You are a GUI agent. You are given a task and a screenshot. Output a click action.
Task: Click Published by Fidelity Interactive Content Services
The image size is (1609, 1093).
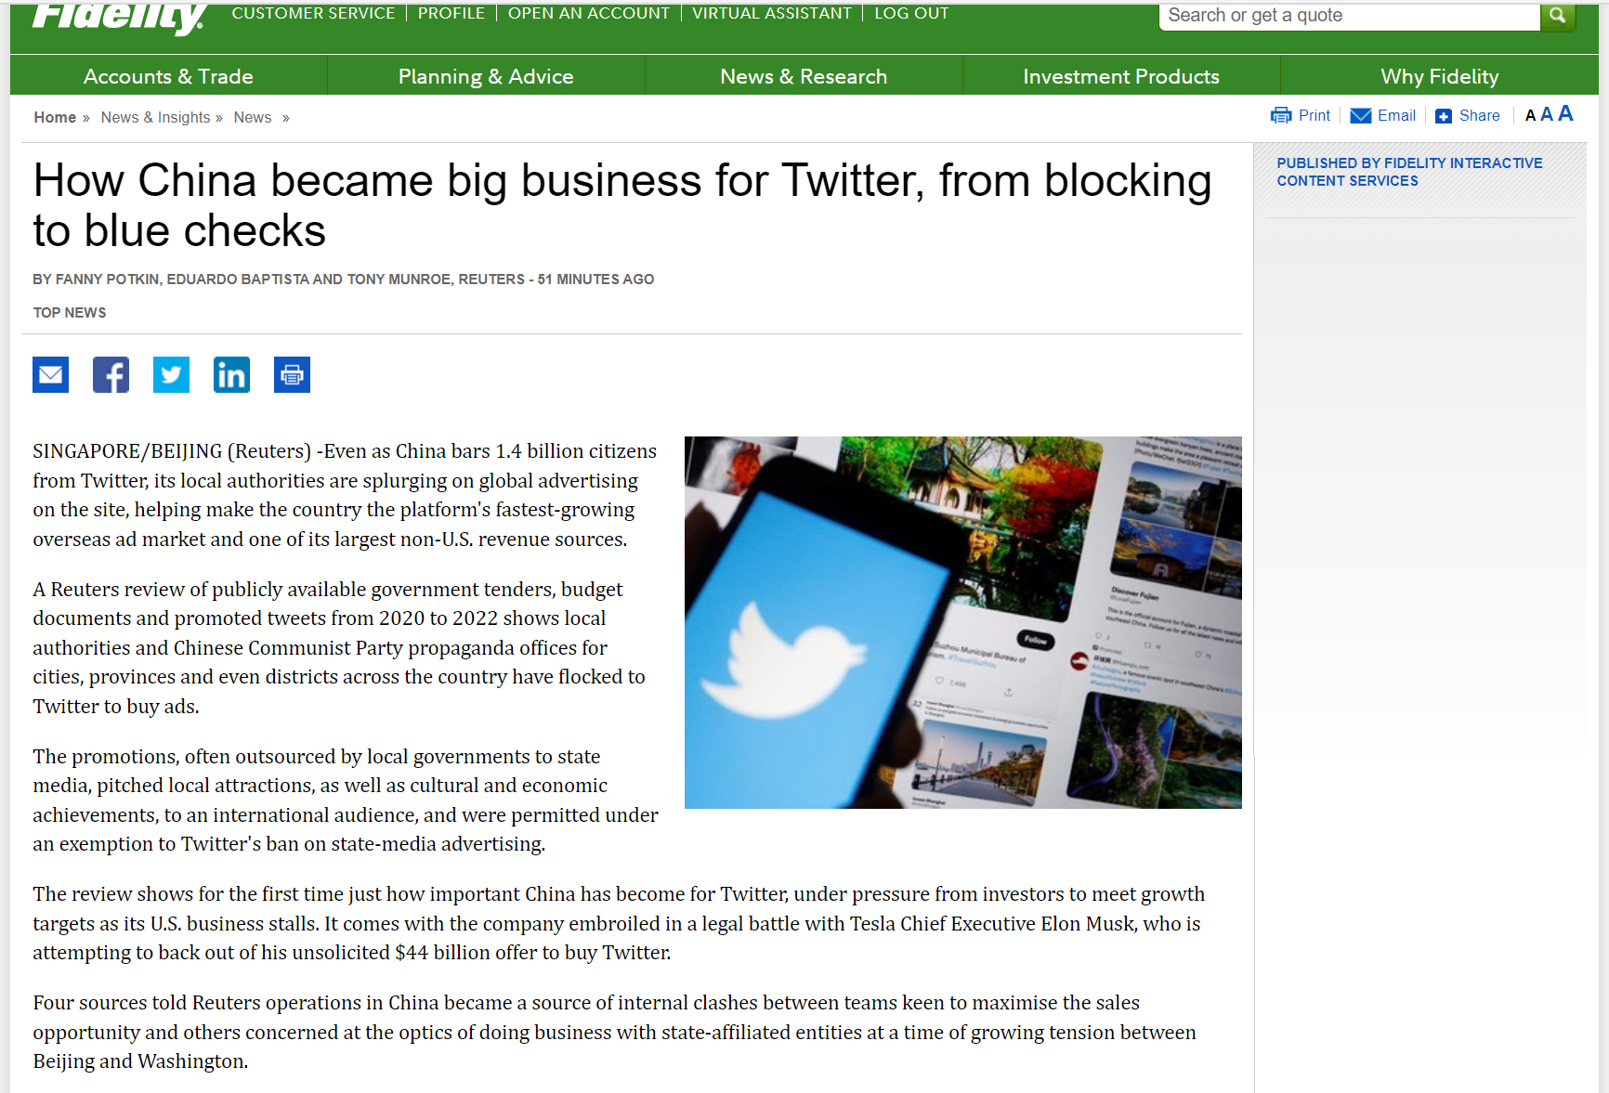tap(1409, 172)
